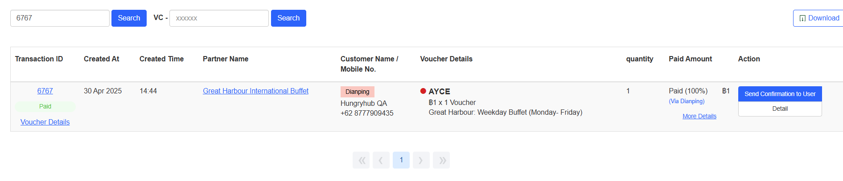This screenshot has height=181, width=843.
Task: Select page 1 in pagination
Action: coord(401,160)
